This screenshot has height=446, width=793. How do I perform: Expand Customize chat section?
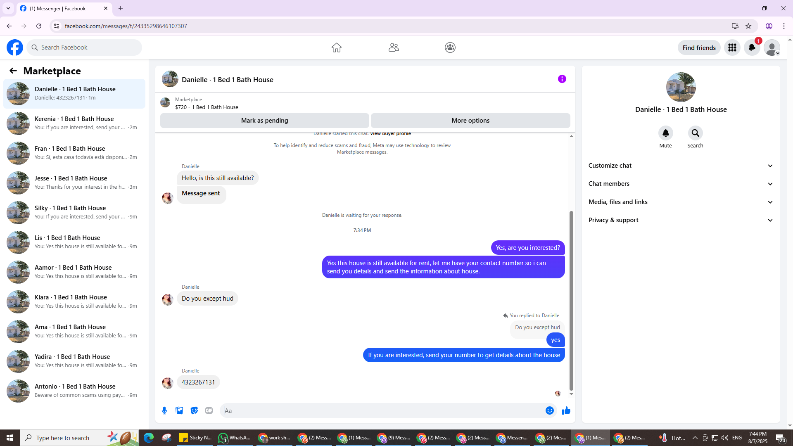(x=681, y=166)
